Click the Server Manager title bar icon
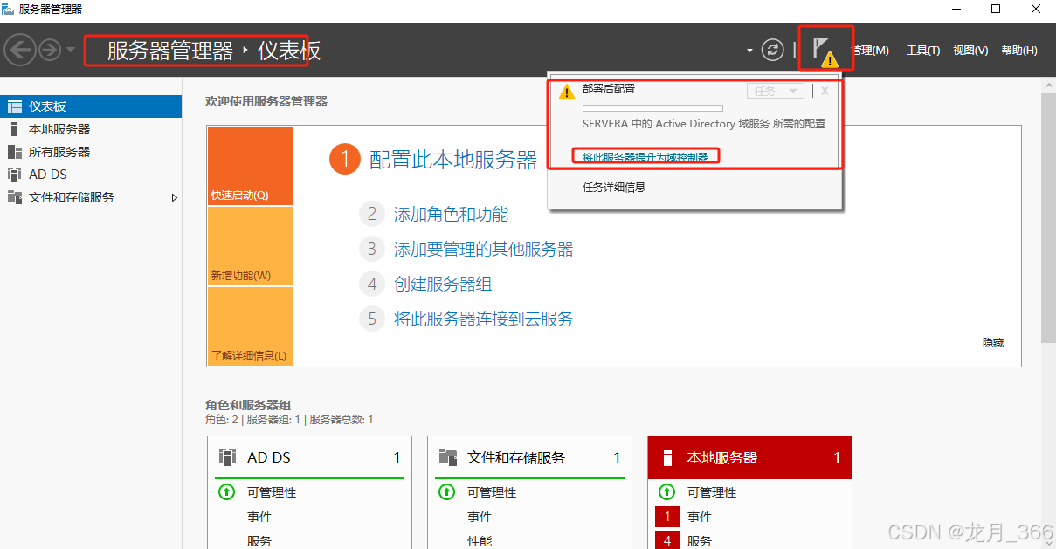The width and height of the screenshot is (1056, 549). tap(9, 10)
